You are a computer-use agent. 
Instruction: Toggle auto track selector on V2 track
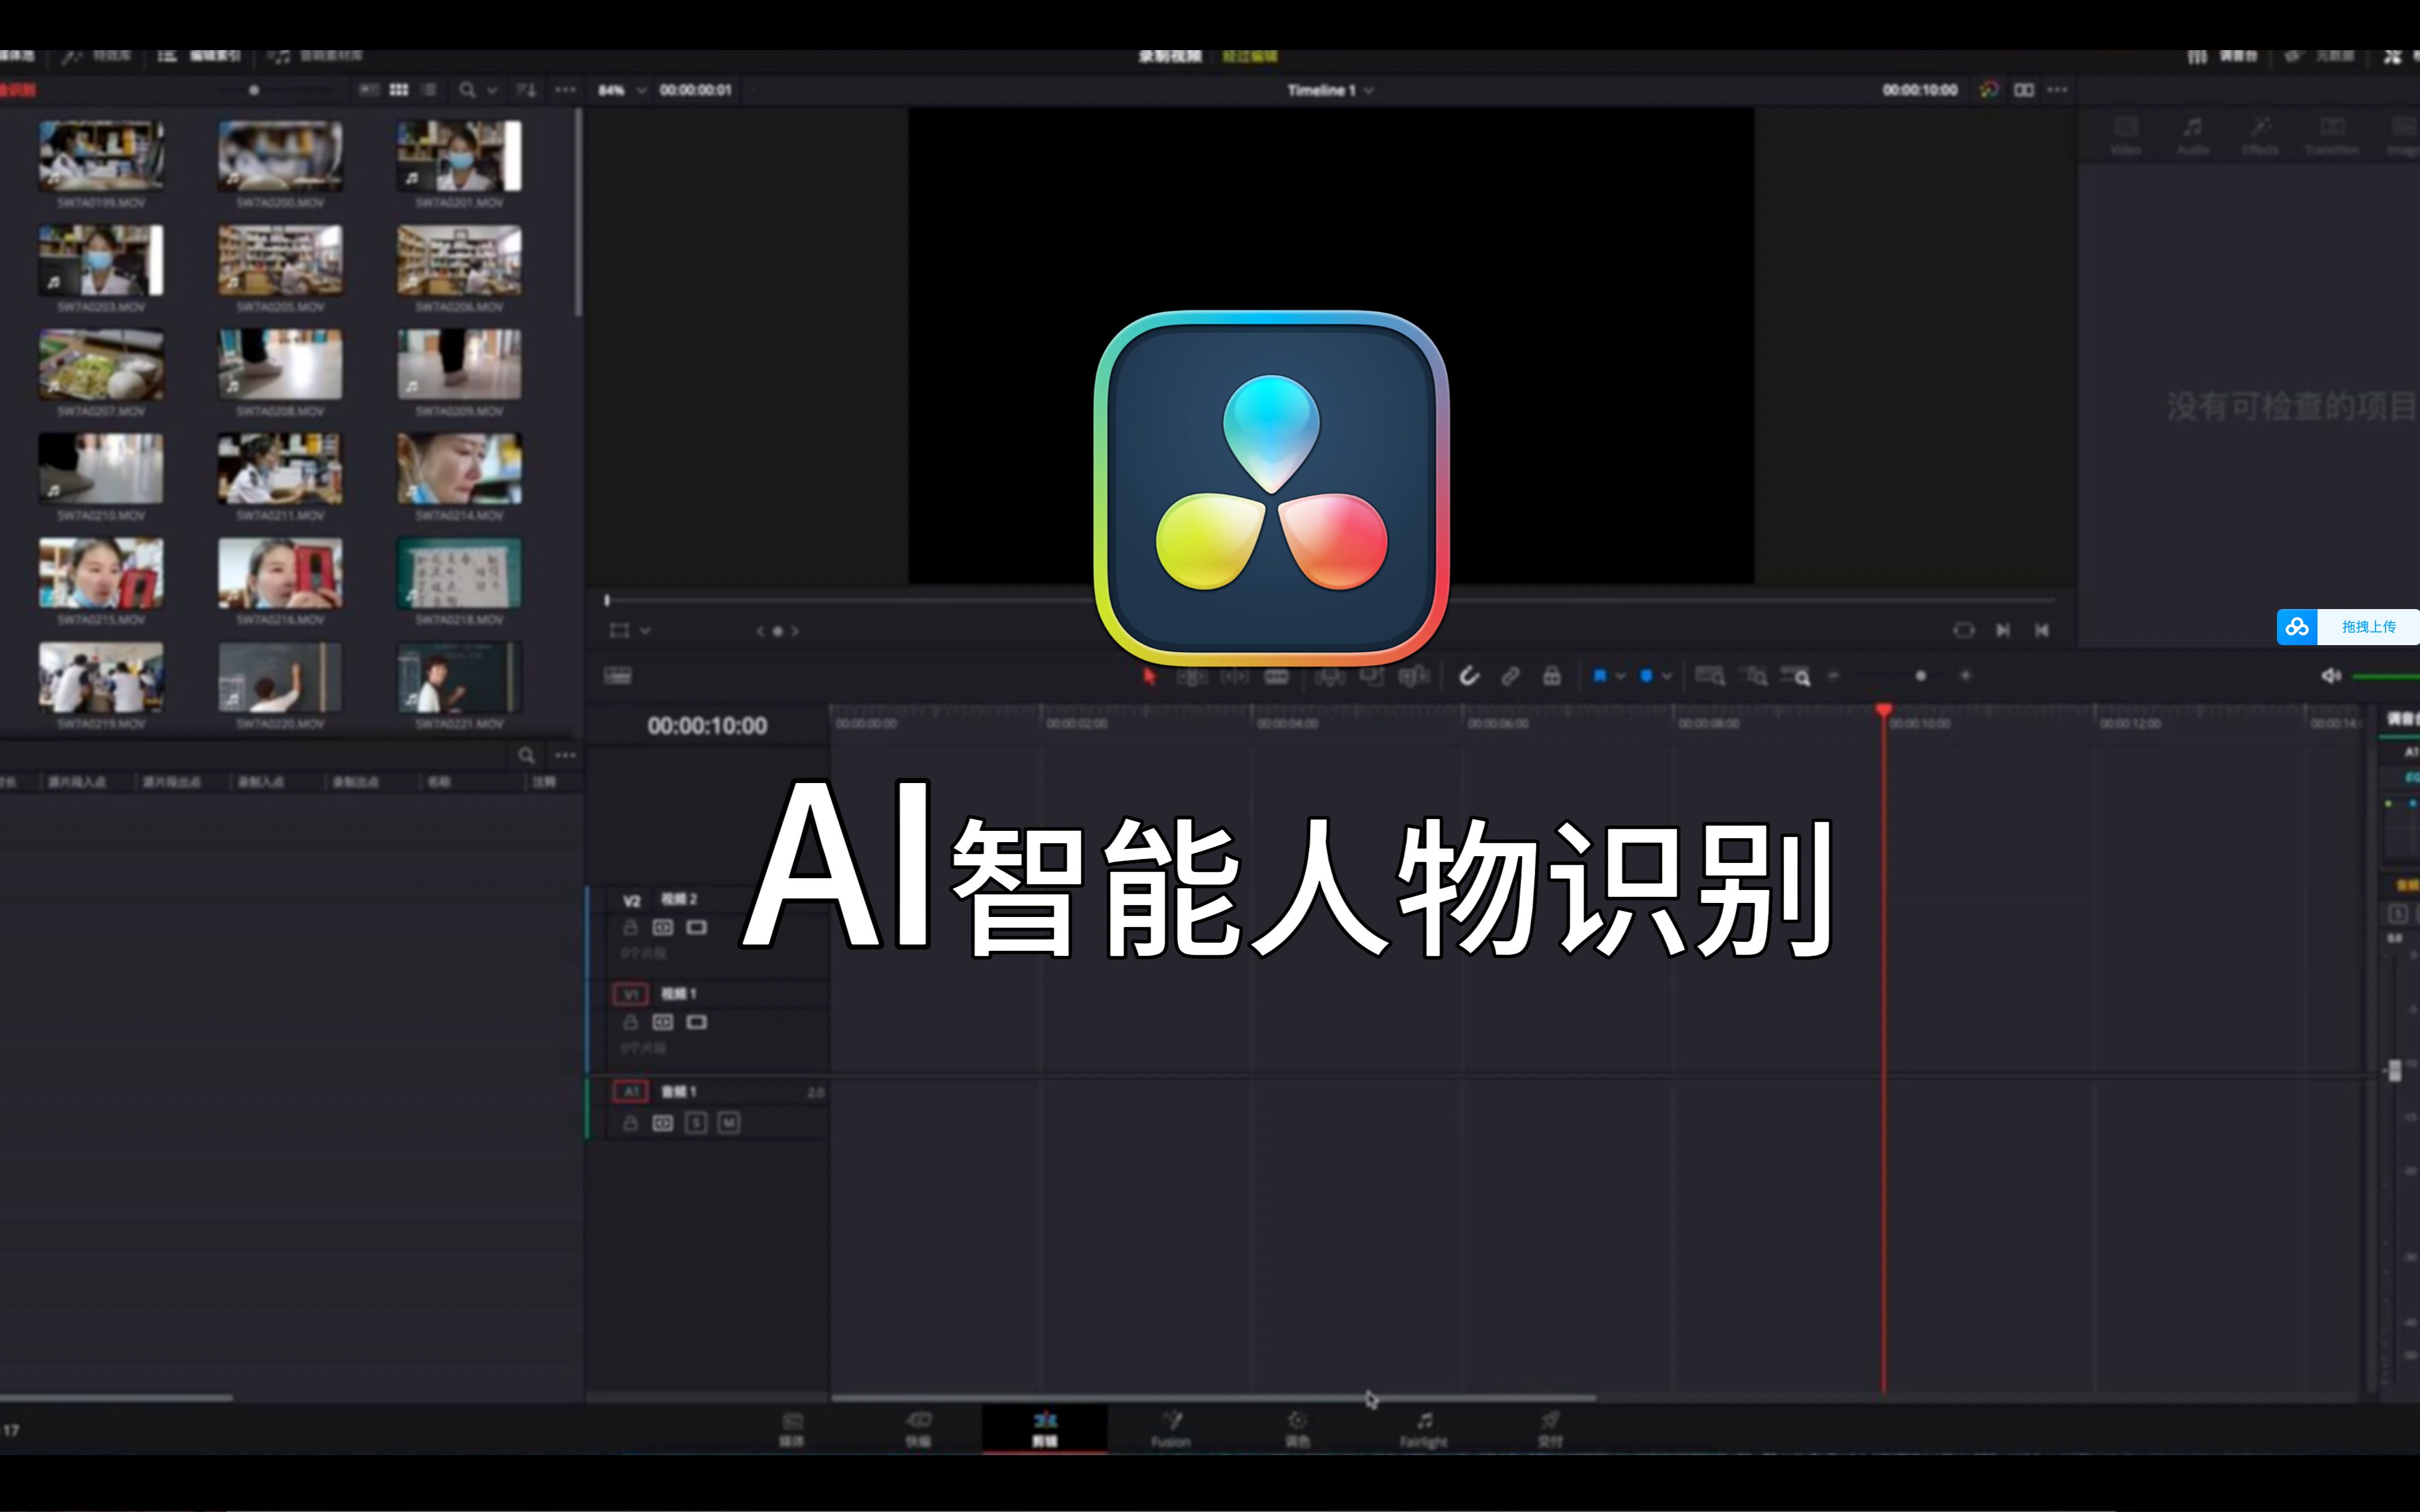tap(662, 927)
